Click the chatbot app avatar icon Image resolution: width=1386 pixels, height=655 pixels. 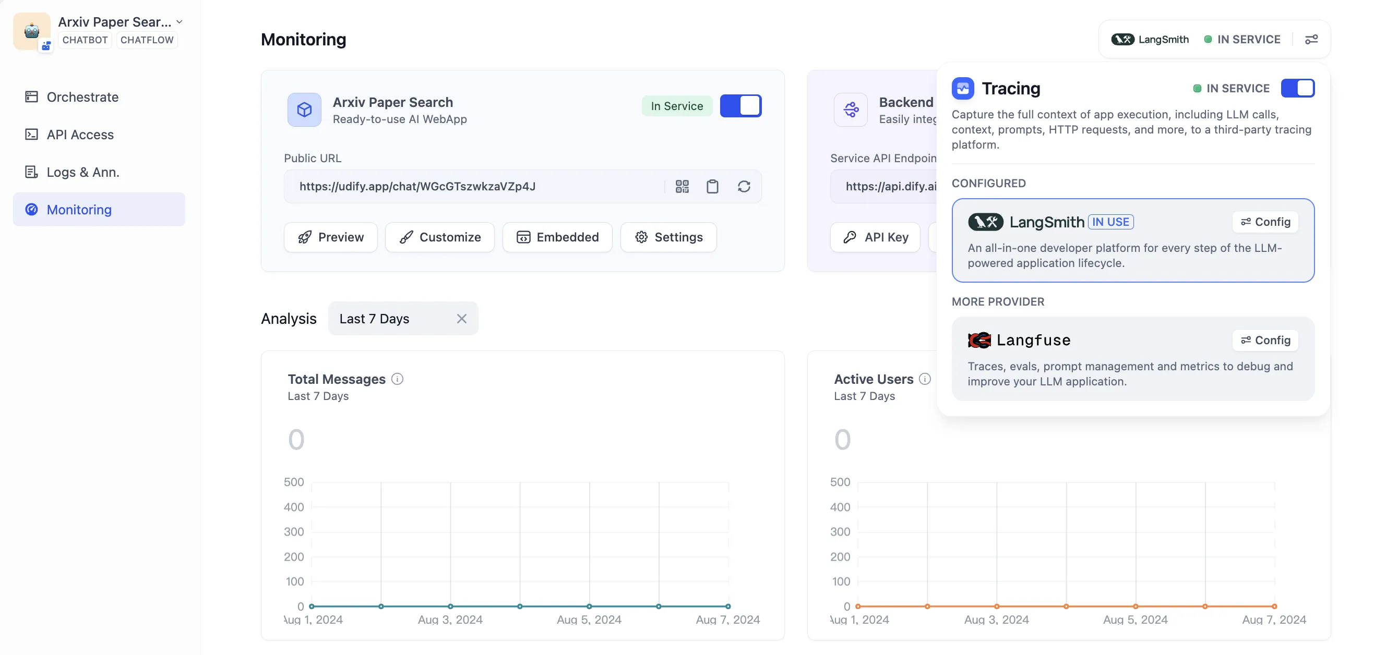[x=32, y=31]
